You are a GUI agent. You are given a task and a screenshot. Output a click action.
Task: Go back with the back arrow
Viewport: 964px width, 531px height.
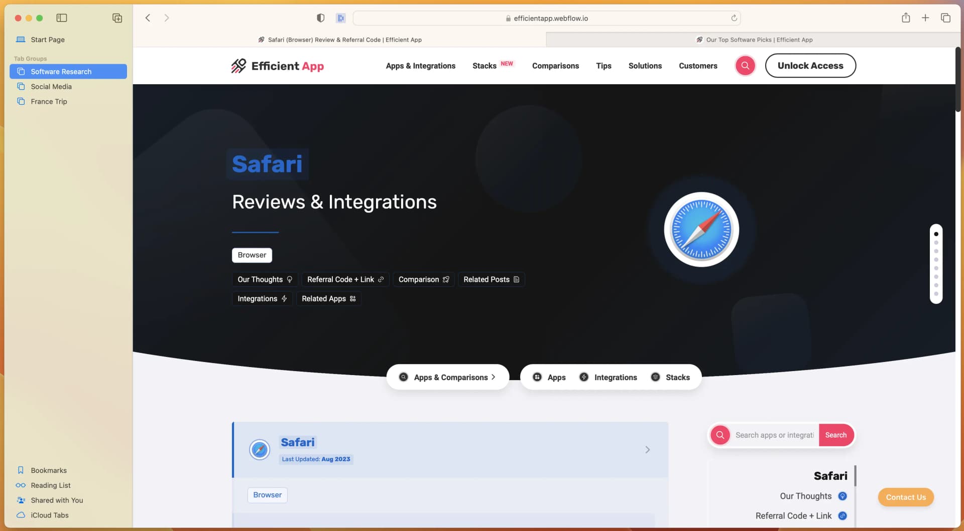click(x=148, y=18)
